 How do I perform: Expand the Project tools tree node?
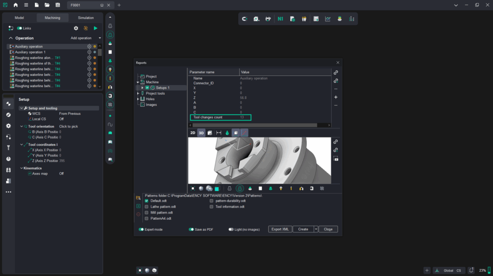coord(138,94)
